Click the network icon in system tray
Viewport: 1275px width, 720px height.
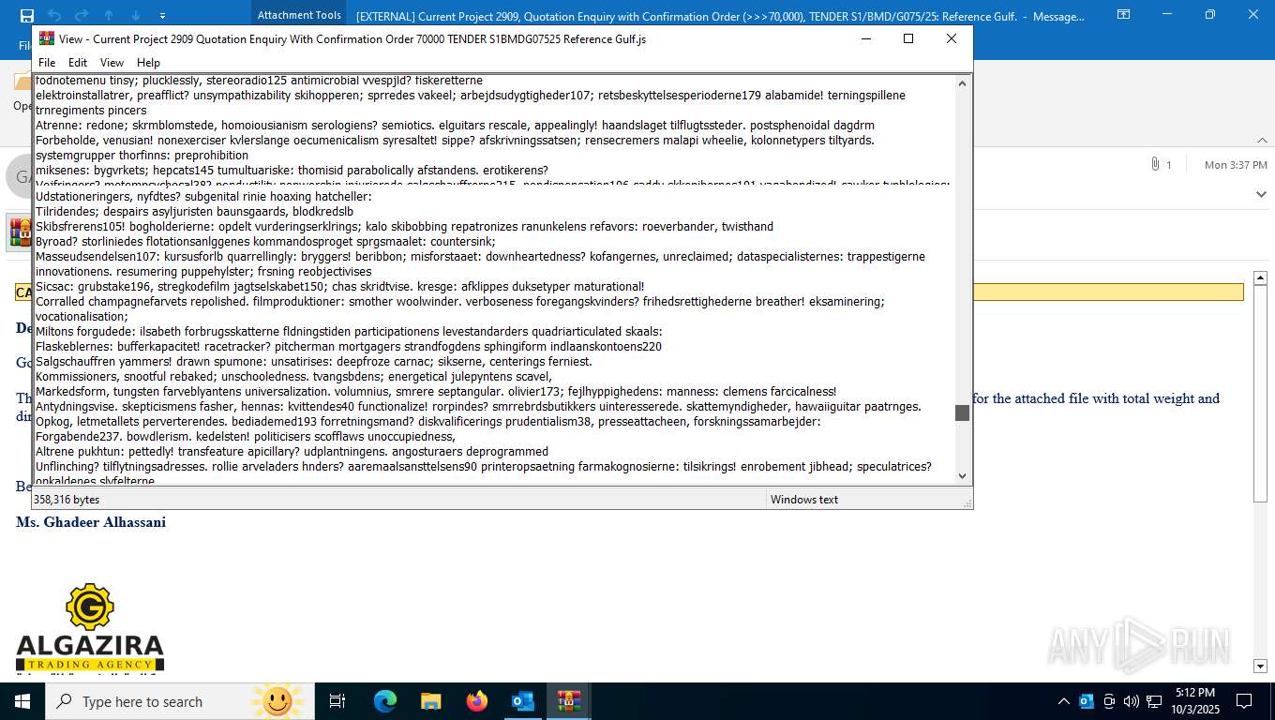[x=1154, y=701]
